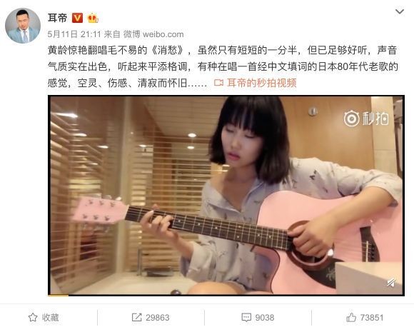
Task: Open the 耳帝 username link
Action: [58, 18]
